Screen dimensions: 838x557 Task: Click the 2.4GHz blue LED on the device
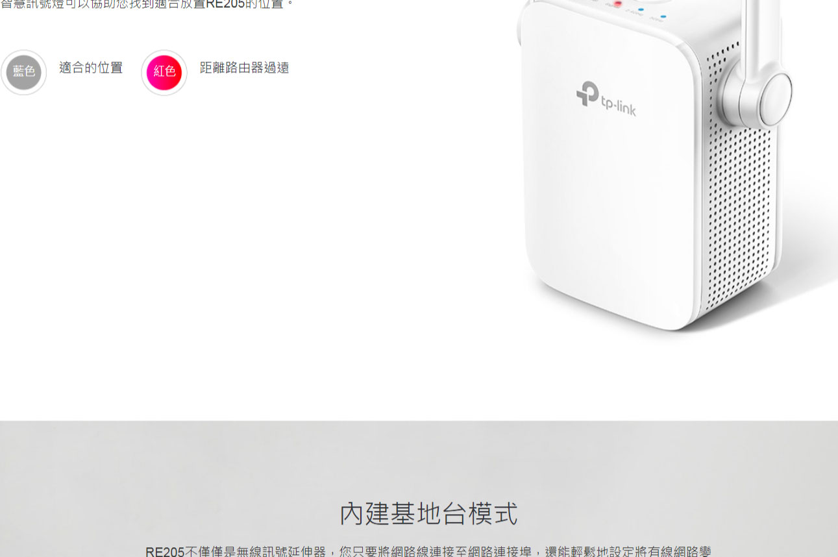click(x=640, y=10)
